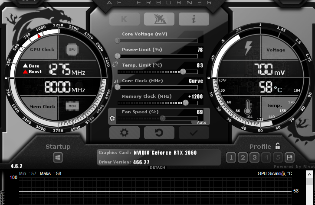Viewport: 315px width, 205px height.
Task: Click the 'Min. : 57' graph text
Action: (28, 173)
